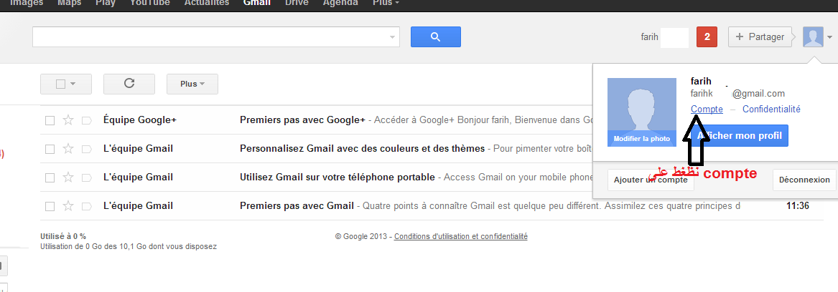
Task: Click the blue search magnifier button
Action: 435,36
